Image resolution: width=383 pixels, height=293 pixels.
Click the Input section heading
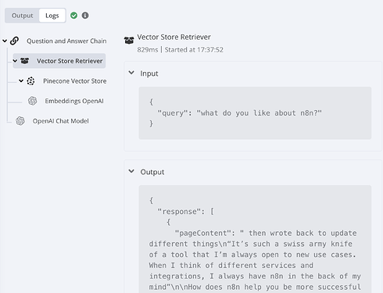pos(149,73)
